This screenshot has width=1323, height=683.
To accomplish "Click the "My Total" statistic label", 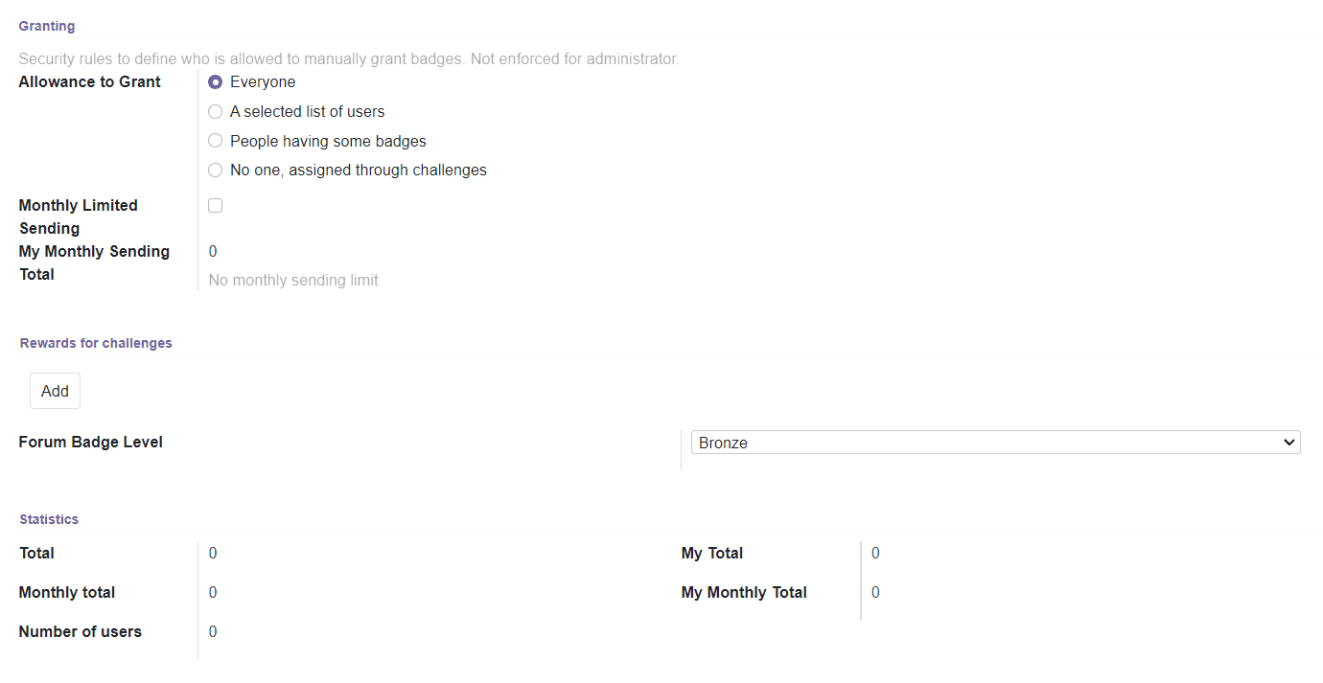I will point(712,554).
